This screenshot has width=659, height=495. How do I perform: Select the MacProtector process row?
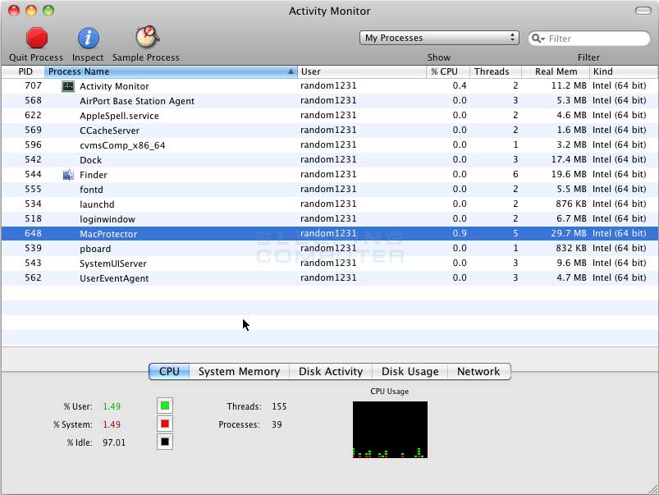[330, 233]
